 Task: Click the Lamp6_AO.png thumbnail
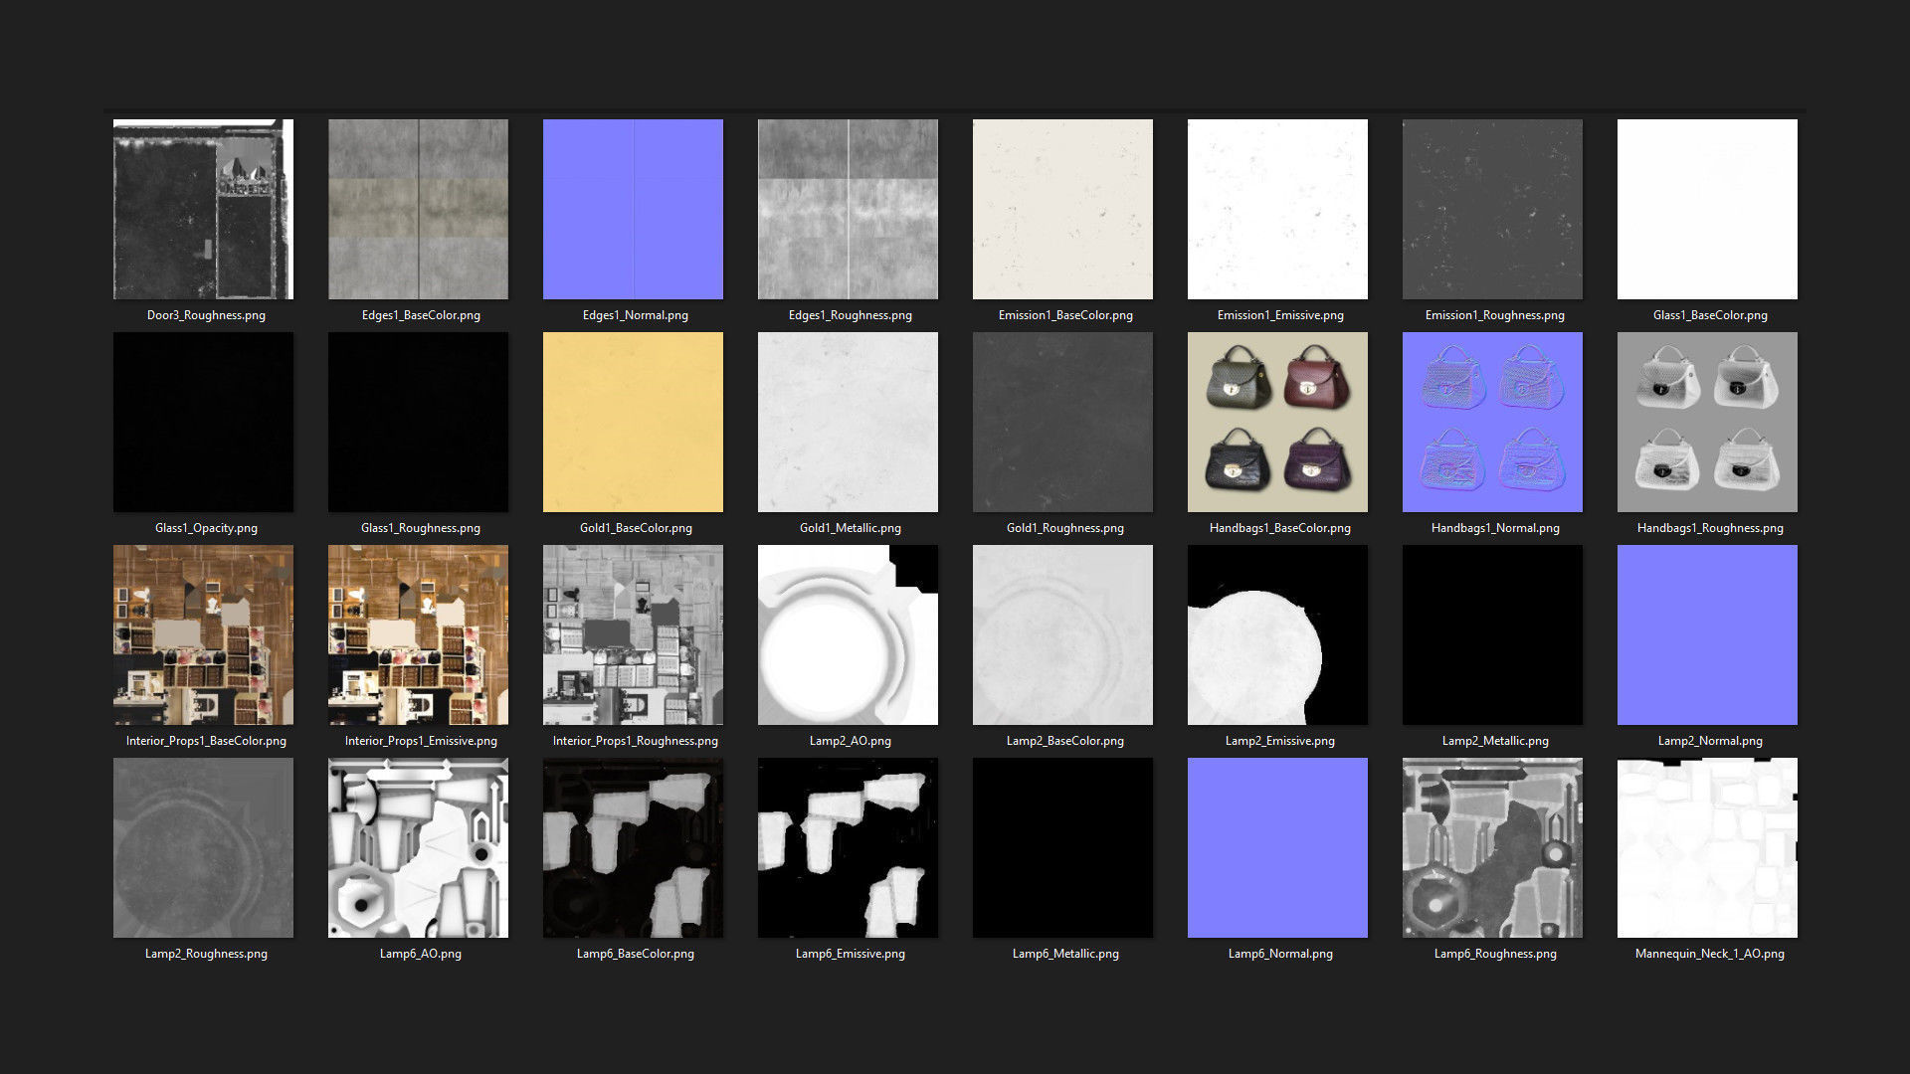[x=418, y=847]
